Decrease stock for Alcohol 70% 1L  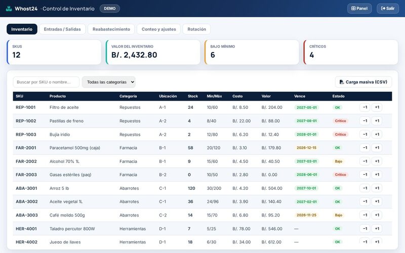364,161
